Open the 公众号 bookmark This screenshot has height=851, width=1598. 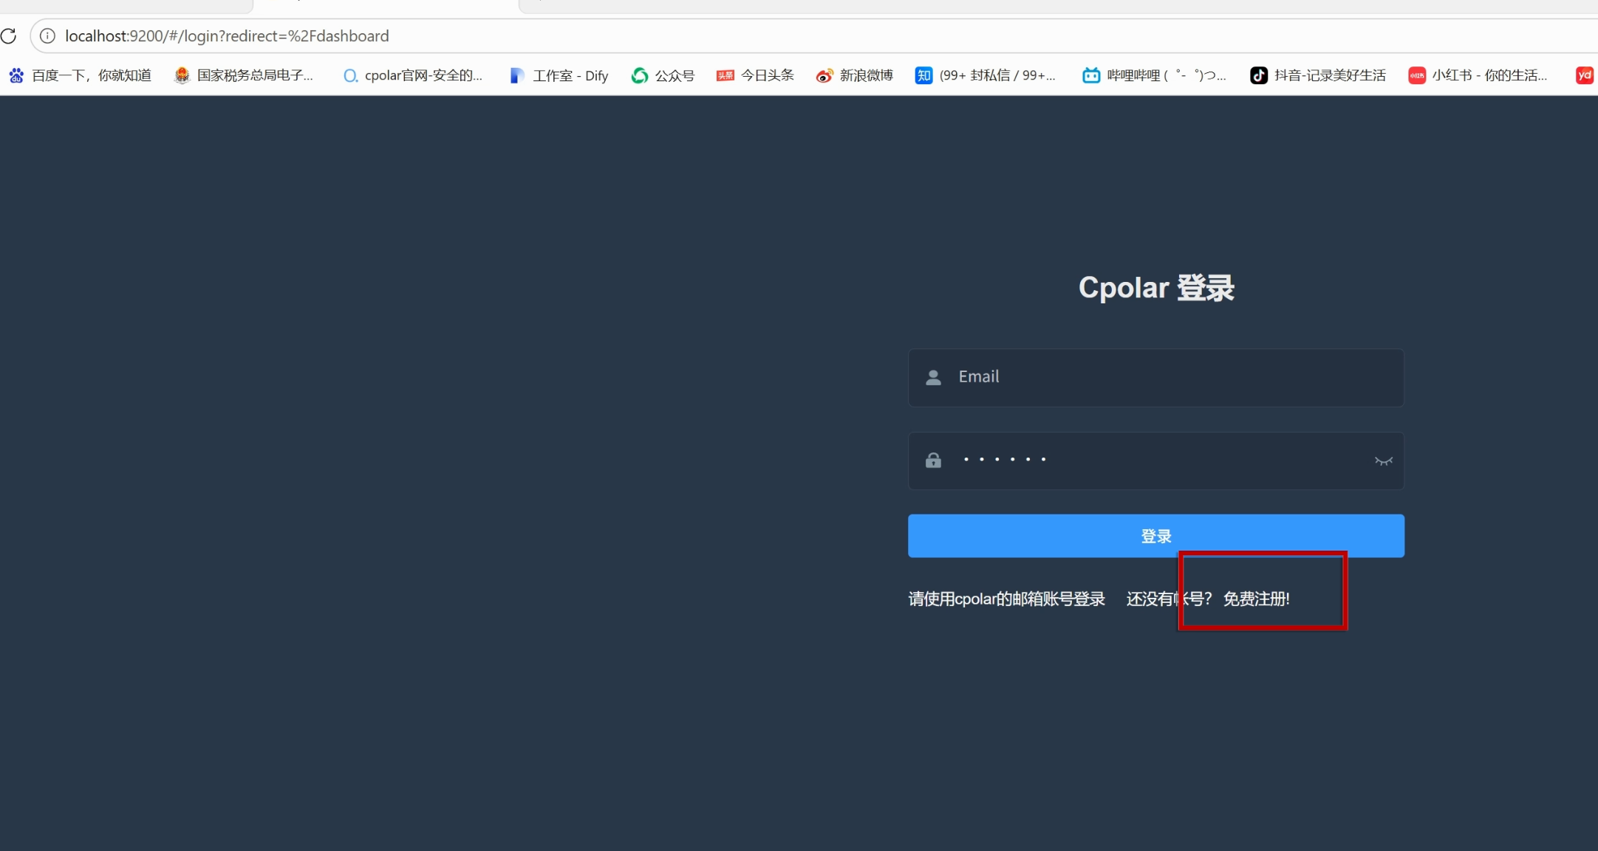[663, 75]
